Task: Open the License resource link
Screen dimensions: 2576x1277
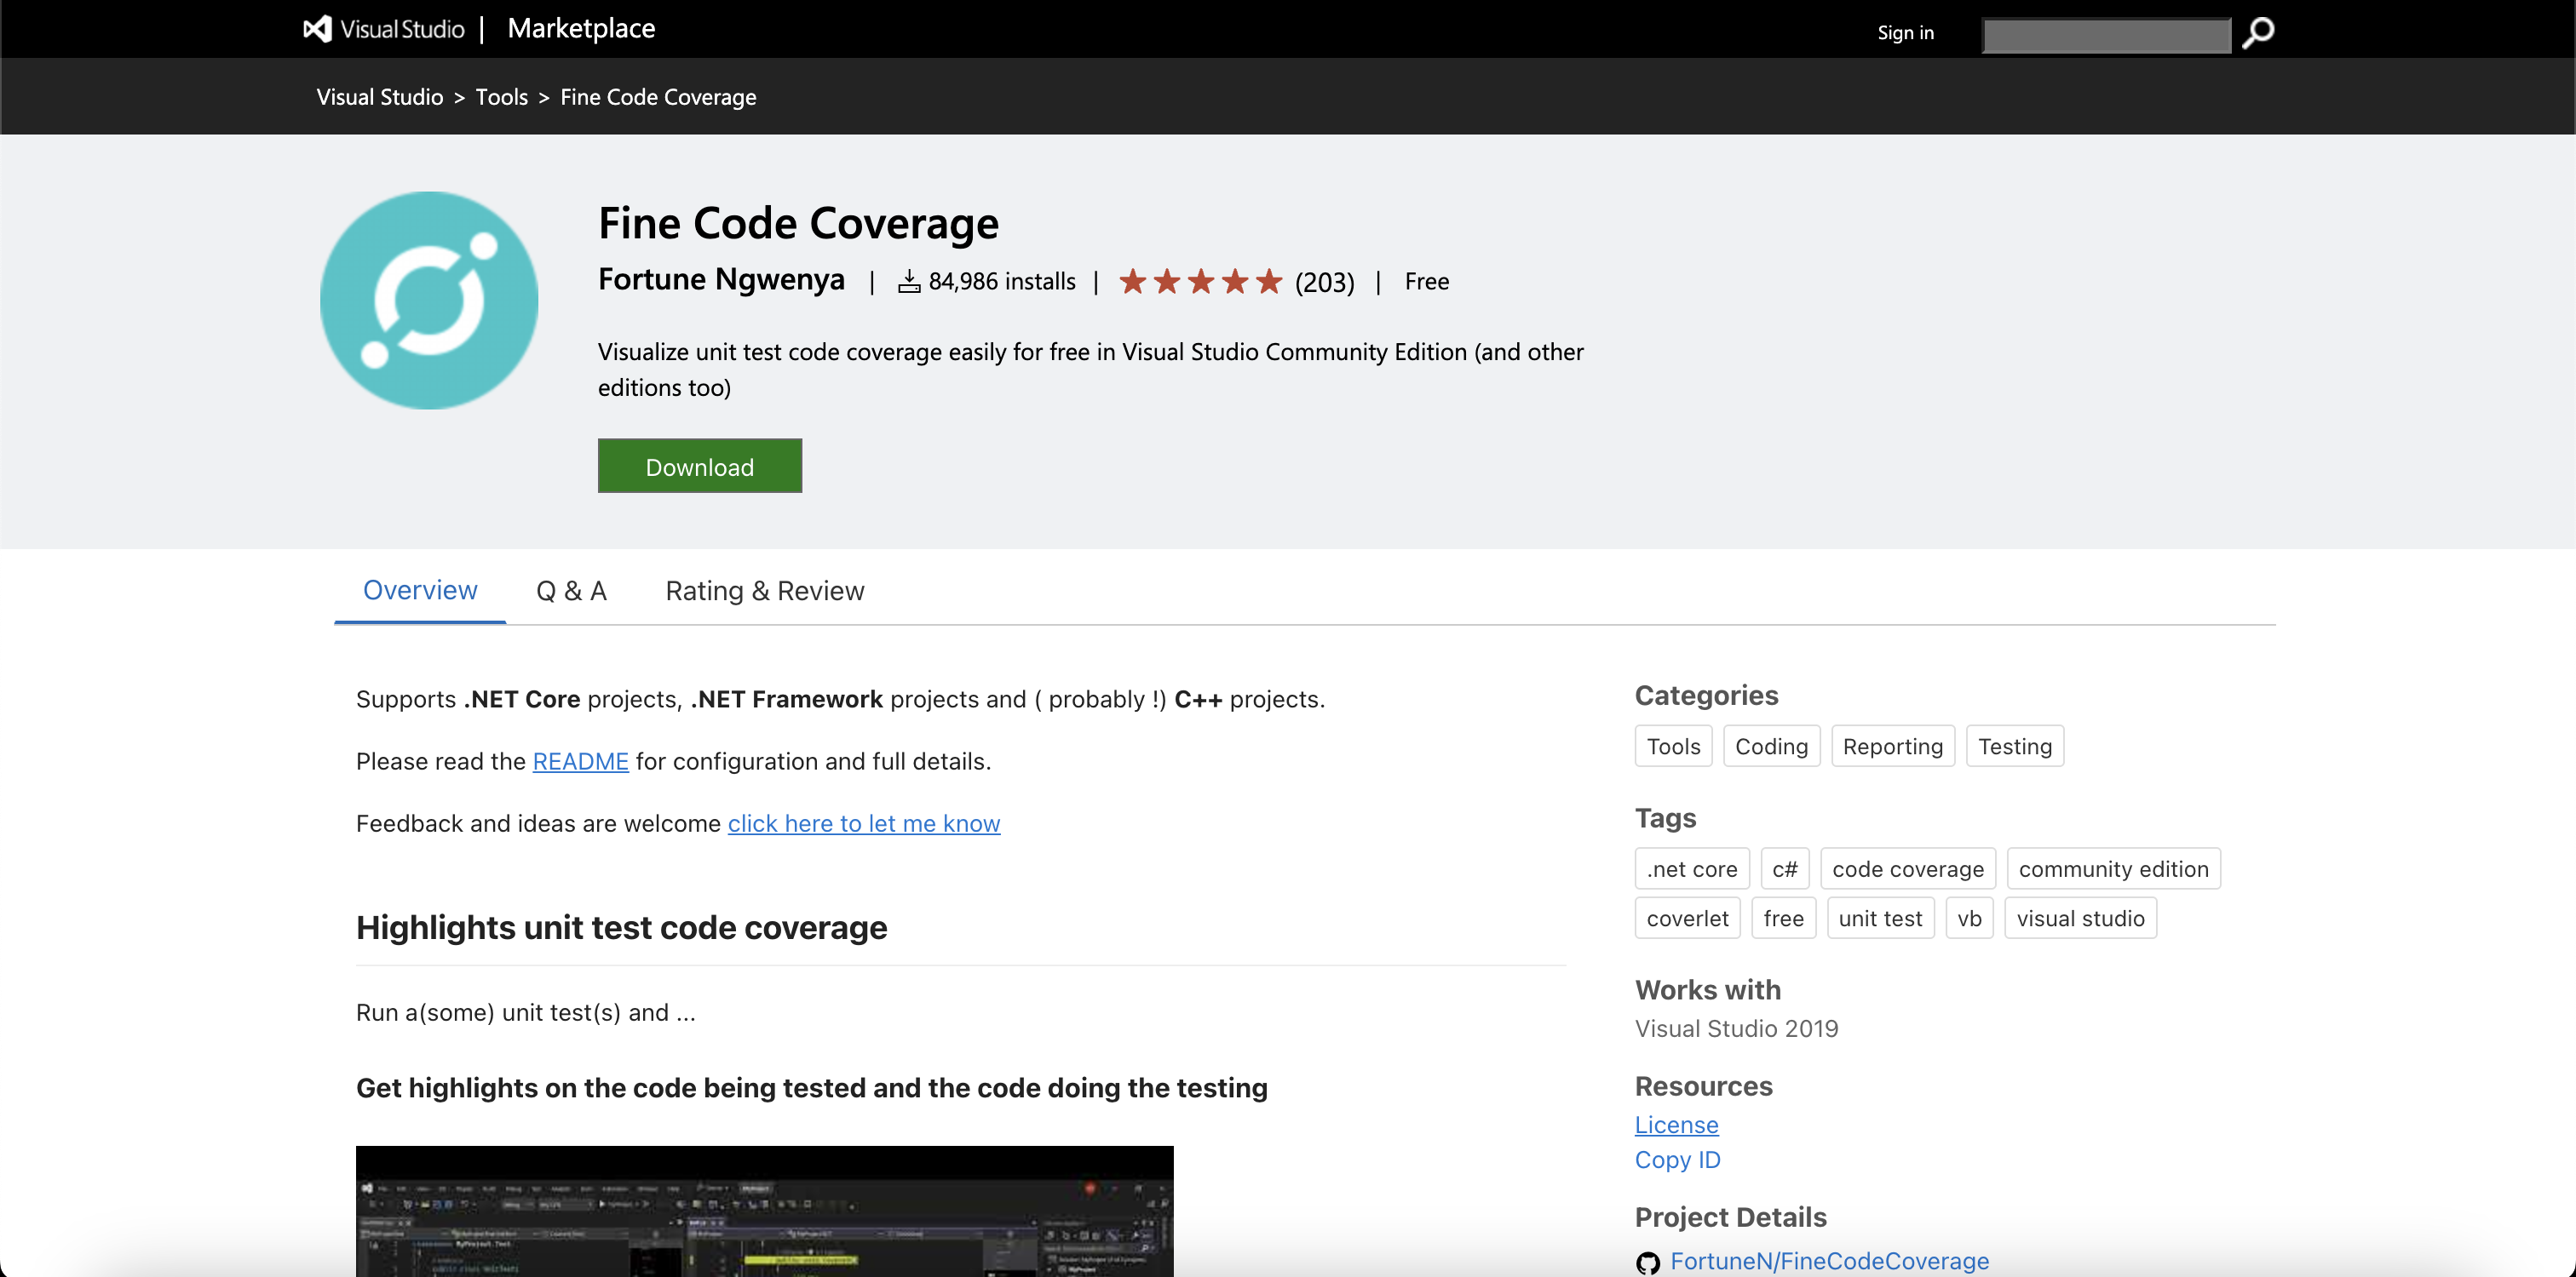Action: pos(1676,1125)
